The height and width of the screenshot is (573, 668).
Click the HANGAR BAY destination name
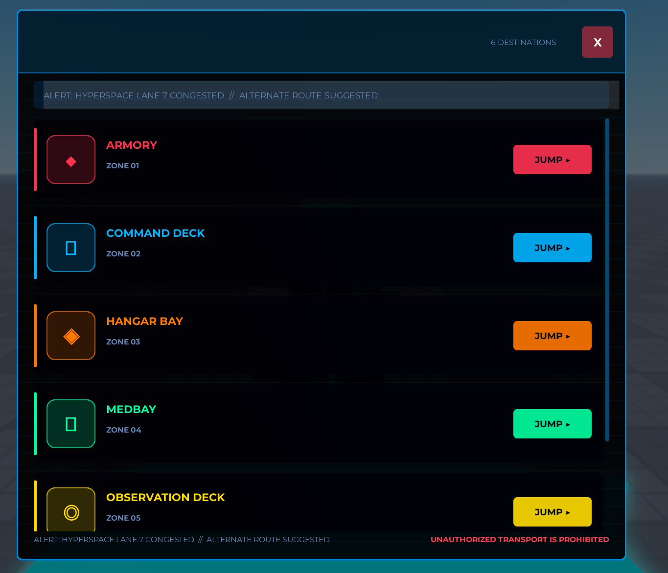pos(145,321)
